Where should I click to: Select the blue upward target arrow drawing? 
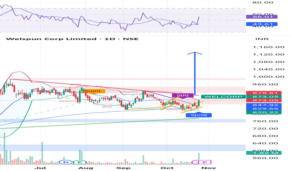tap(195, 74)
